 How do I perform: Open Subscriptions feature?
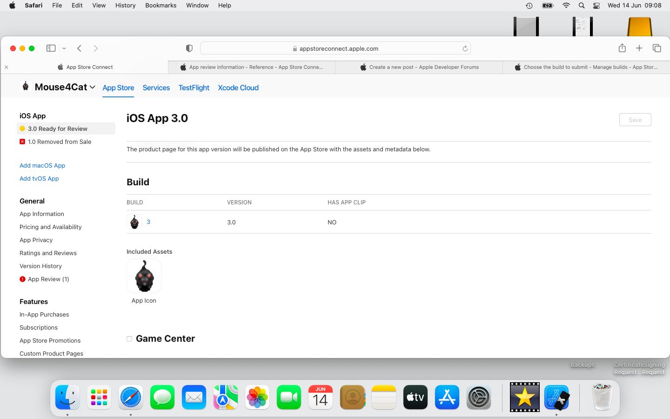click(x=39, y=327)
